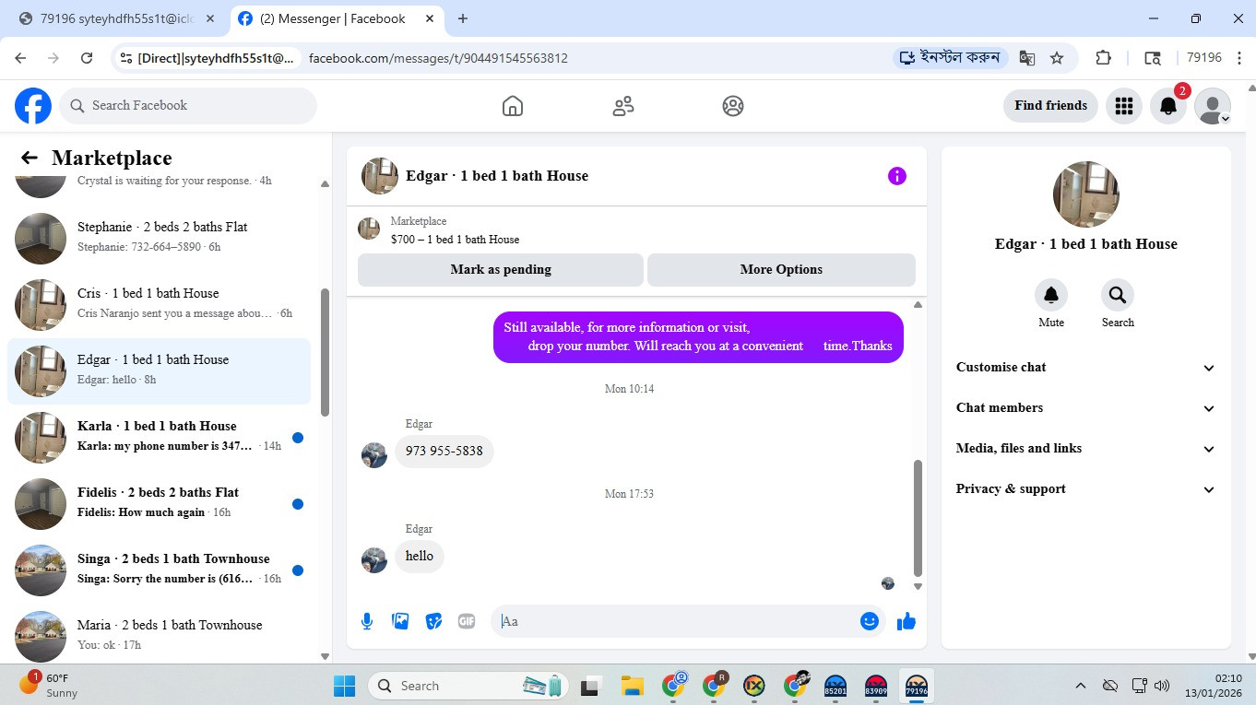Open the Friends icon in the top navigation
This screenshot has width=1256, height=705.
pos(623,106)
